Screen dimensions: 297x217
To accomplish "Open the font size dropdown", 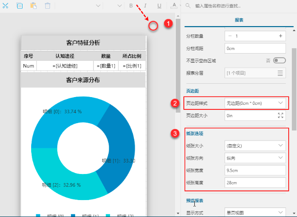I will coord(120,5).
